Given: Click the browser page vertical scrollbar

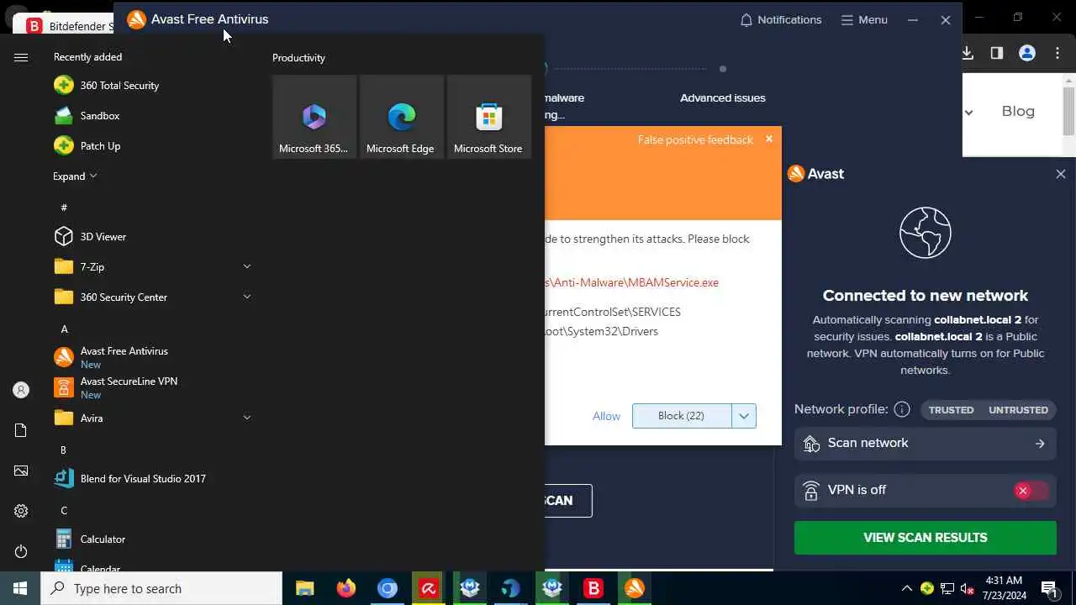Looking at the screenshot, I should click(1069, 110).
